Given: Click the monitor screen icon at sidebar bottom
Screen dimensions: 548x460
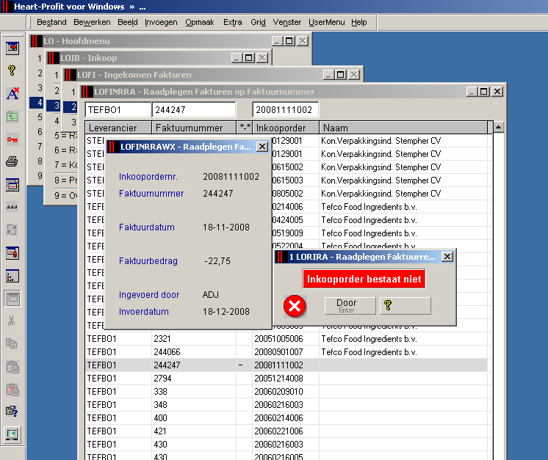Looking at the screenshot, I should [12, 434].
